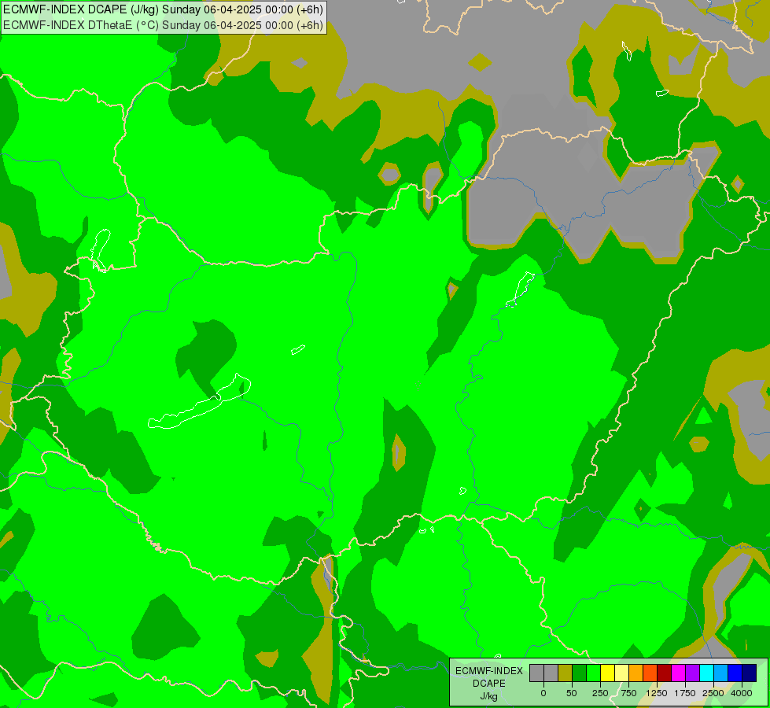Select the pale yellow legend swatch
The width and height of the screenshot is (770, 708).
tap(621, 673)
